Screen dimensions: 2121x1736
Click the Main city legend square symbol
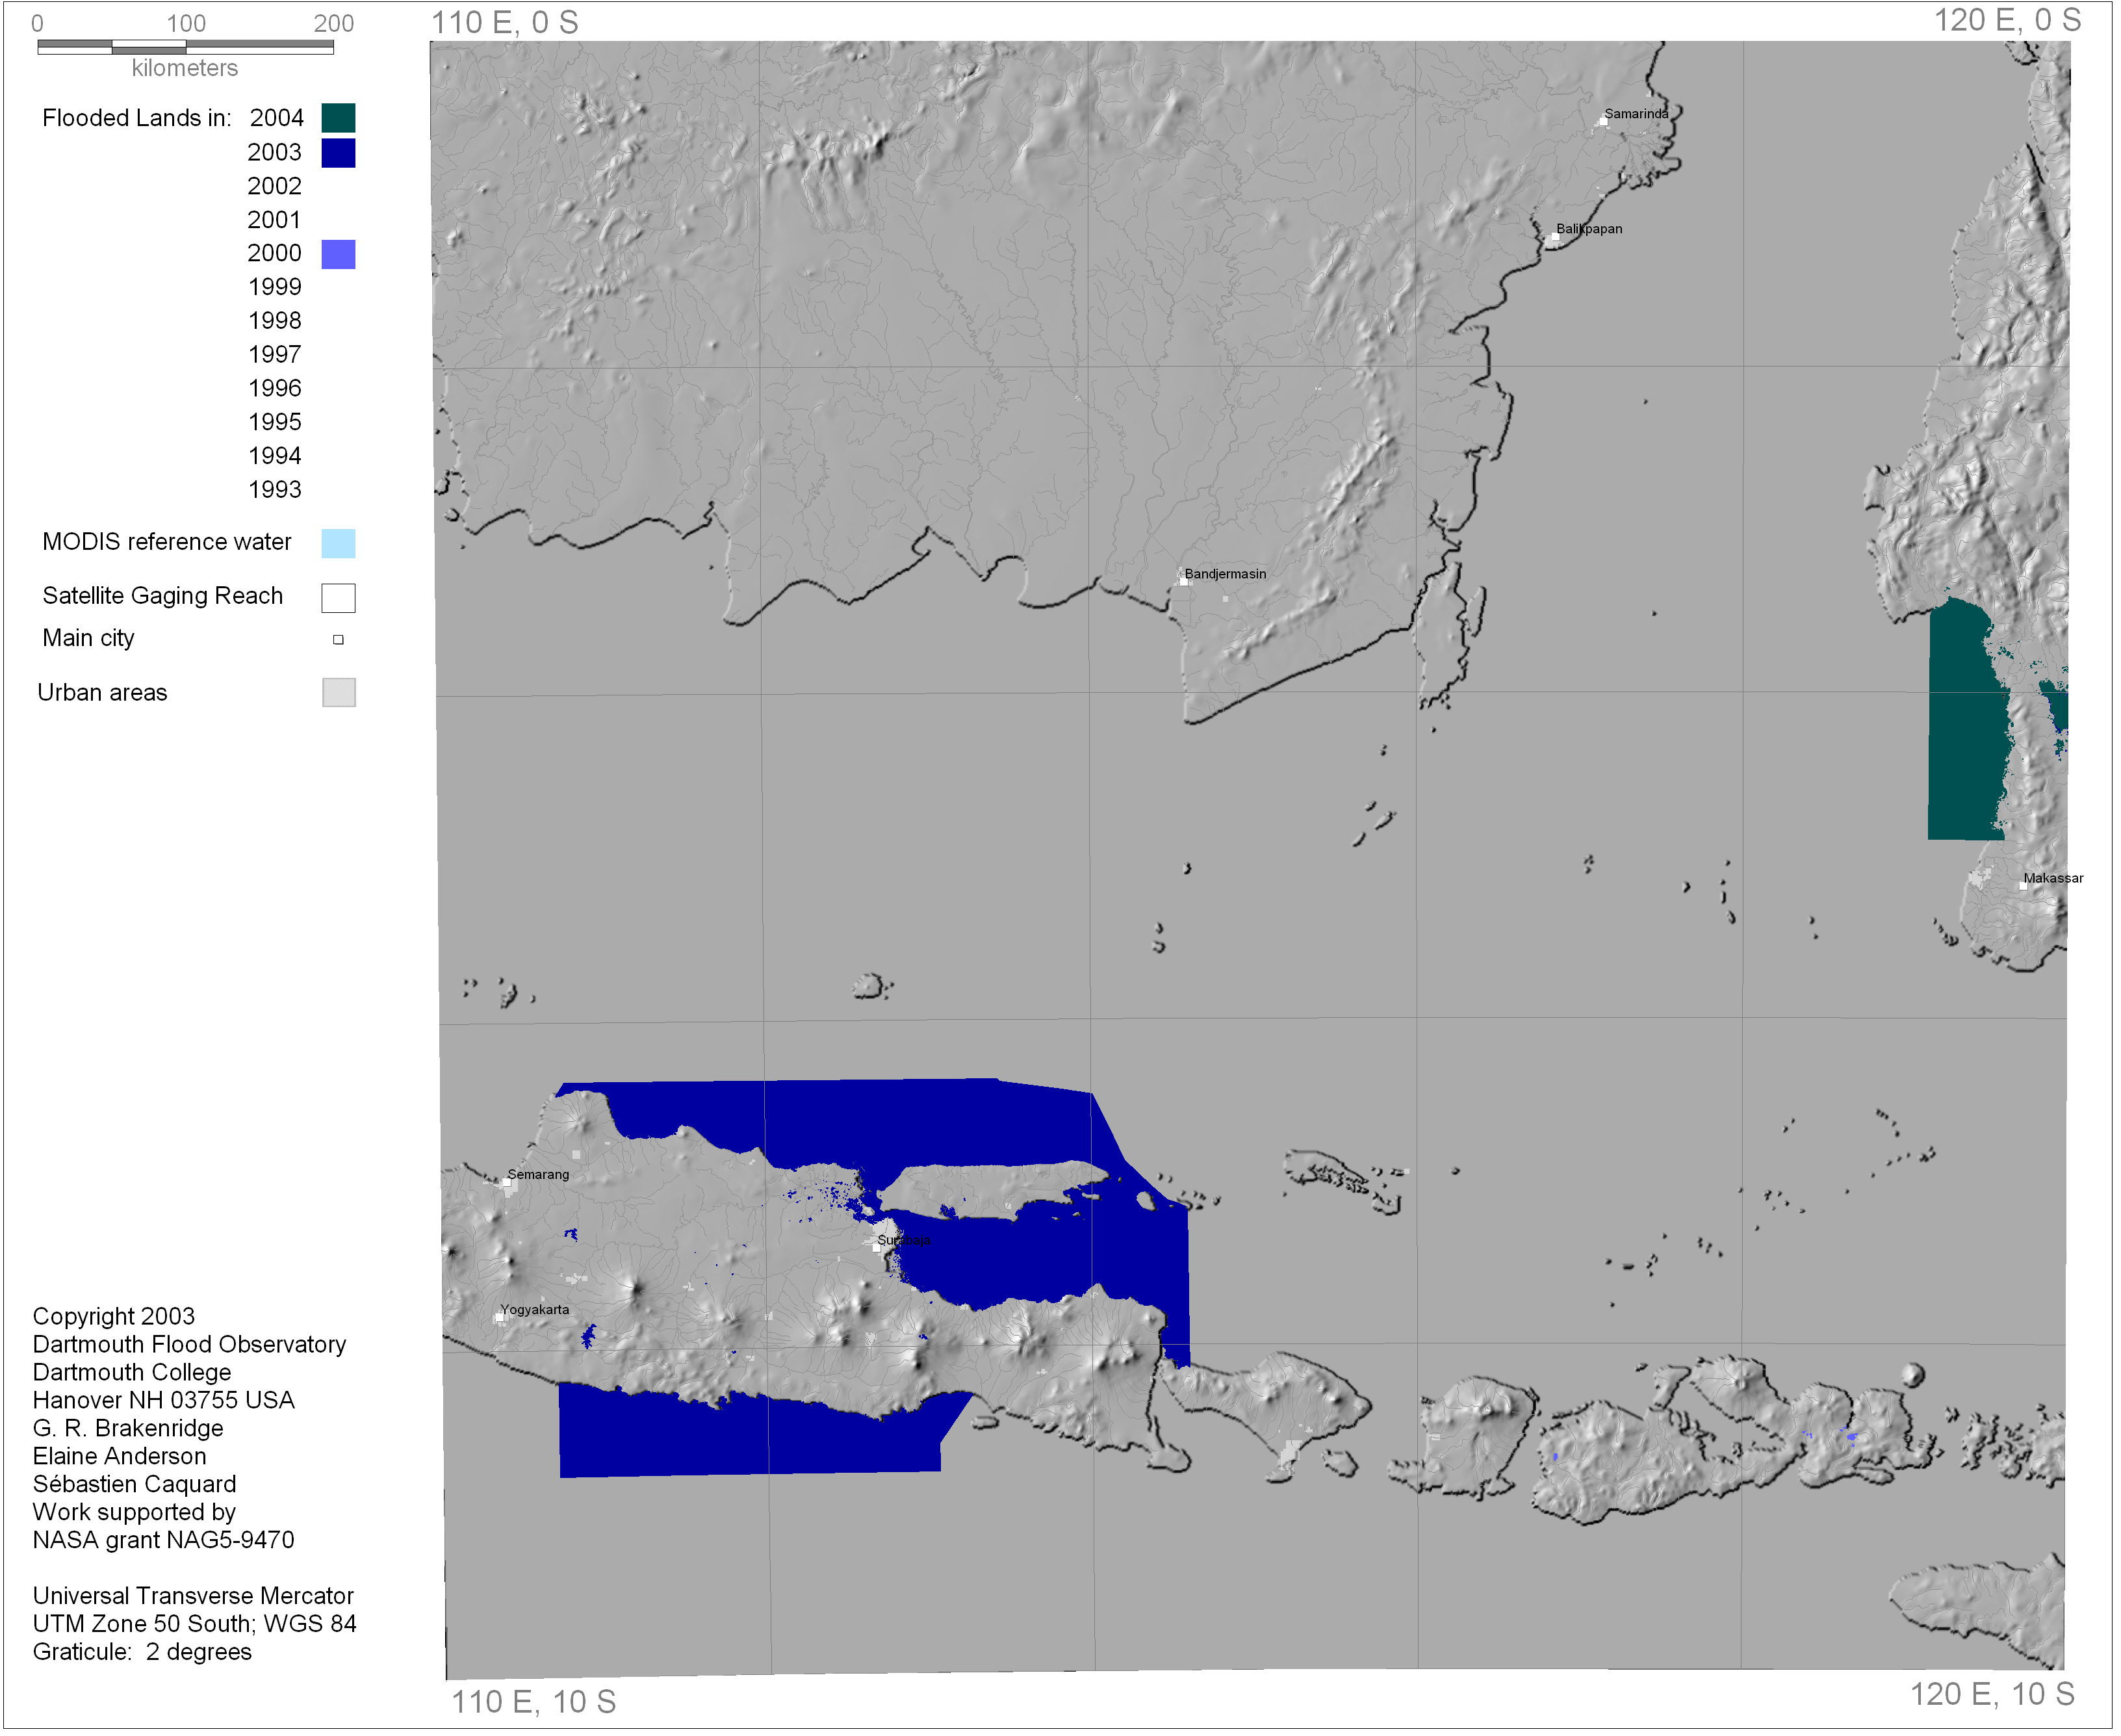[339, 641]
